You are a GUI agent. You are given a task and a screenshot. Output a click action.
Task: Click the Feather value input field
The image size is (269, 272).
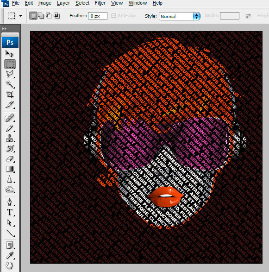98,16
